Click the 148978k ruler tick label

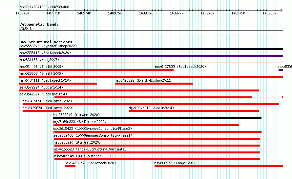point(207,13)
